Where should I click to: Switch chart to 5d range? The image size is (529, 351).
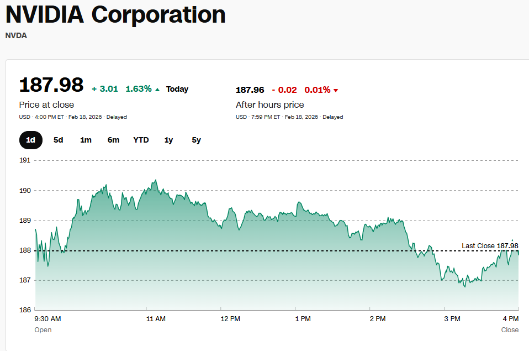click(x=59, y=140)
